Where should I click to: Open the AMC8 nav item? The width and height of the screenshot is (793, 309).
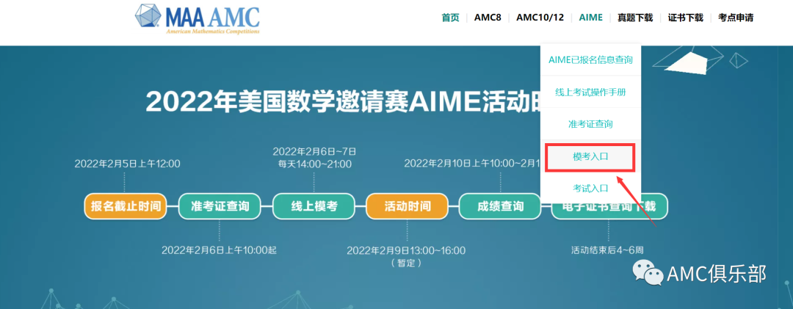click(488, 18)
